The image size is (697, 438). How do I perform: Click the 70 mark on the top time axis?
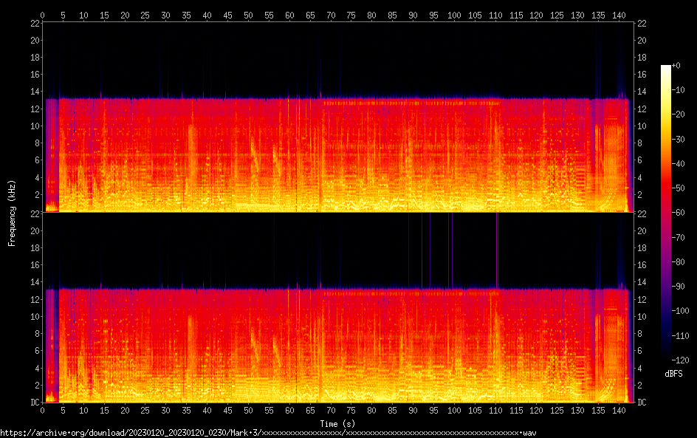[x=331, y=13]
